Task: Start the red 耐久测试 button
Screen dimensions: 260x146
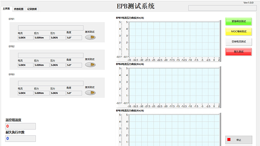Action: click(x=238, y=52)
